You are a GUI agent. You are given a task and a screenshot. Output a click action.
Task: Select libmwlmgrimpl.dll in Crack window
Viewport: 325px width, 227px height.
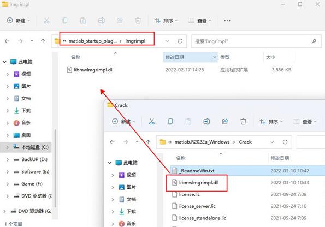click(x=198, y=182)
